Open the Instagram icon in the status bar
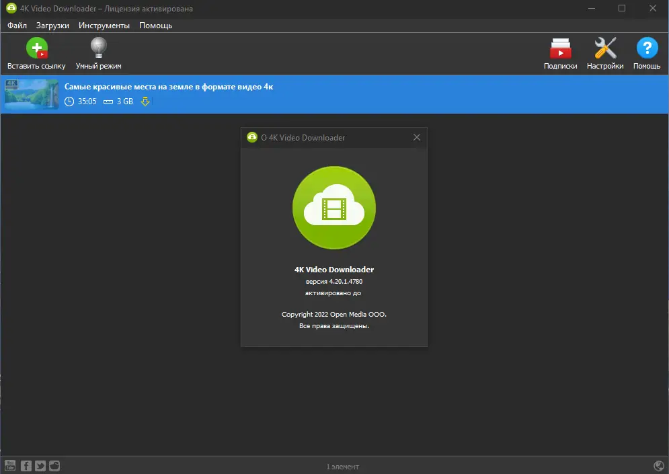 pyautogui.click(x=54, y=465)
